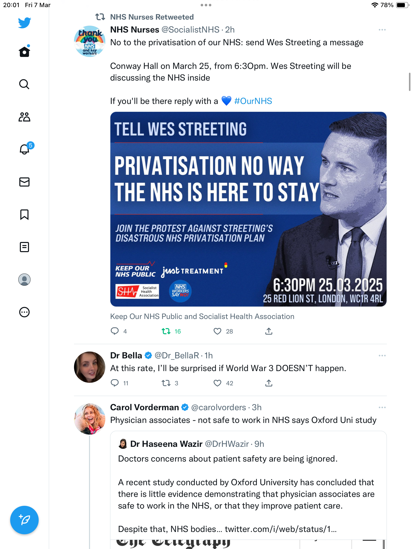Open the three-dot multitasking menu at top
The image size is (412, 549).
point(206,5)
